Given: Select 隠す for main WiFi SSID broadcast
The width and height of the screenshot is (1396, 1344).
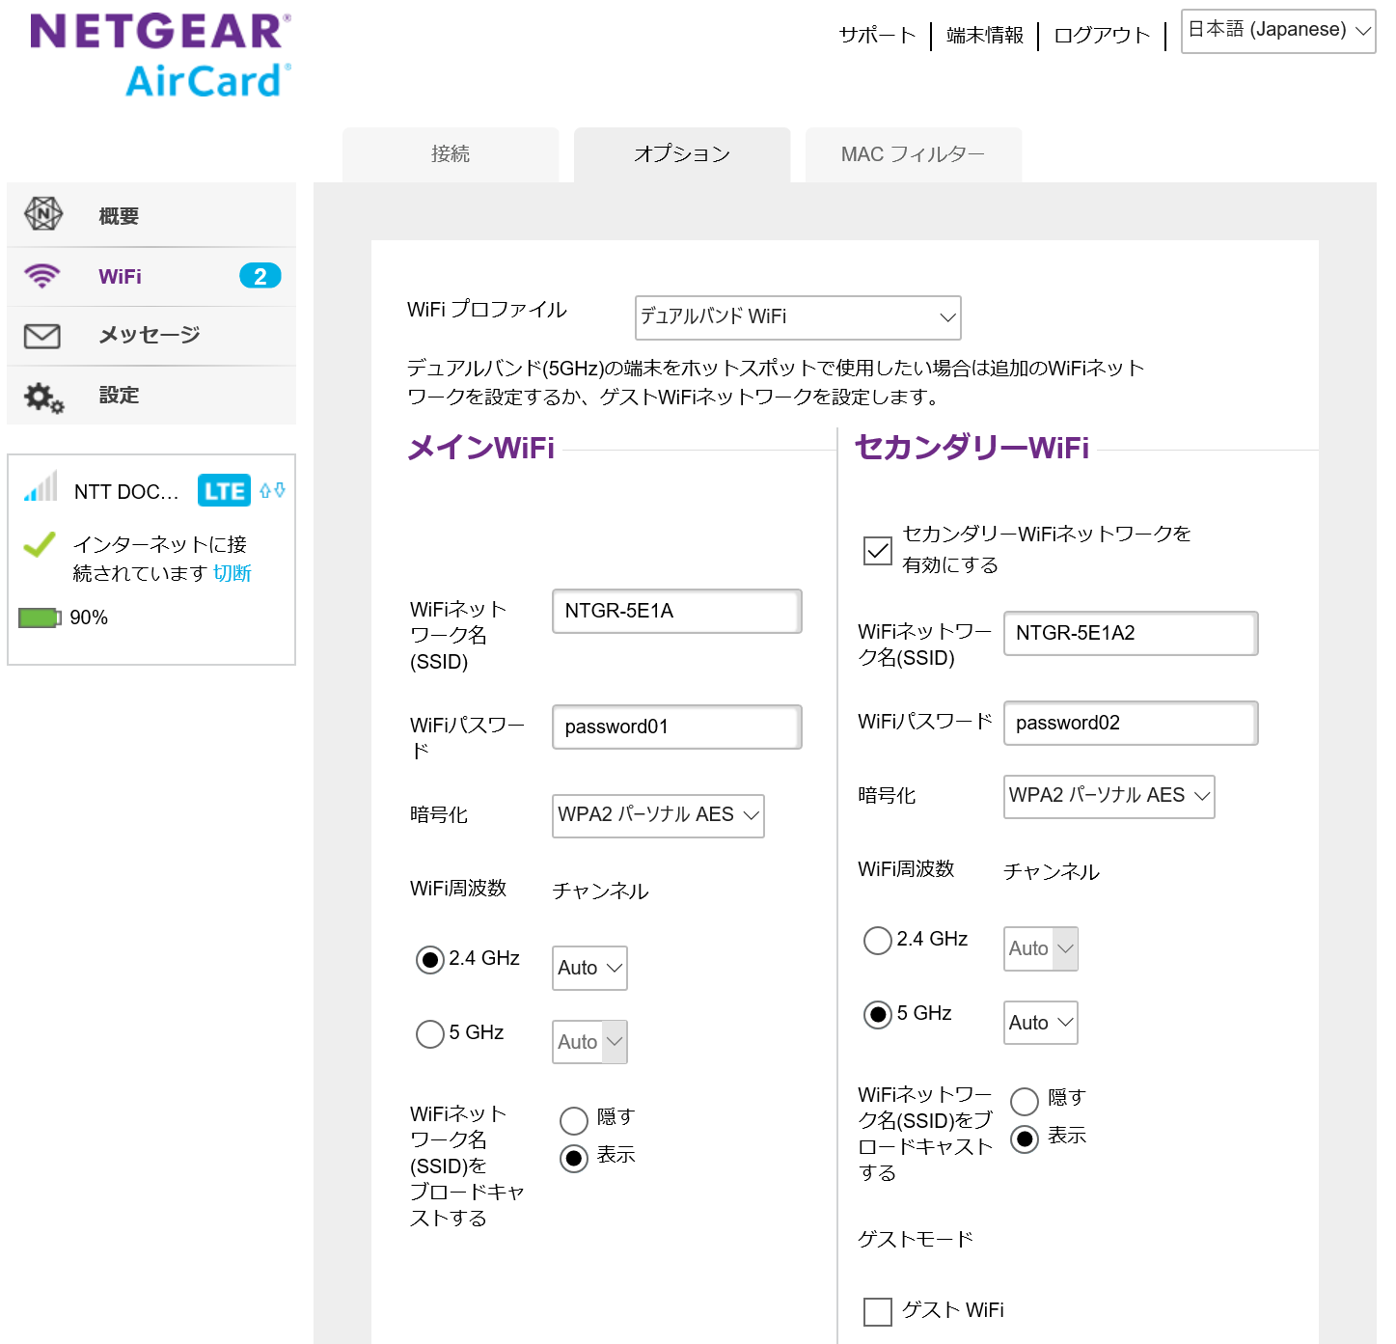Looking at the screenshot, I should pos(573,1120).
